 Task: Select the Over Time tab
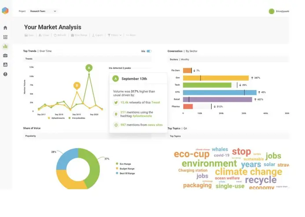(46, 51)
